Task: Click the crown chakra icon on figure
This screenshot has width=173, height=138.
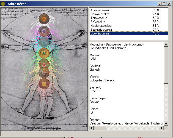Action: 44,18
